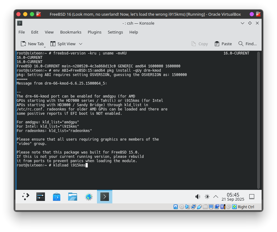Open Dolphin file manager from taskbar
Viewport: 277px width, 232px height.
point(73,197)
